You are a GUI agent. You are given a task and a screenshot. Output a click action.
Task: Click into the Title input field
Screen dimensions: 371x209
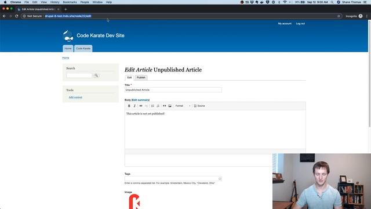tap(173, 90)
